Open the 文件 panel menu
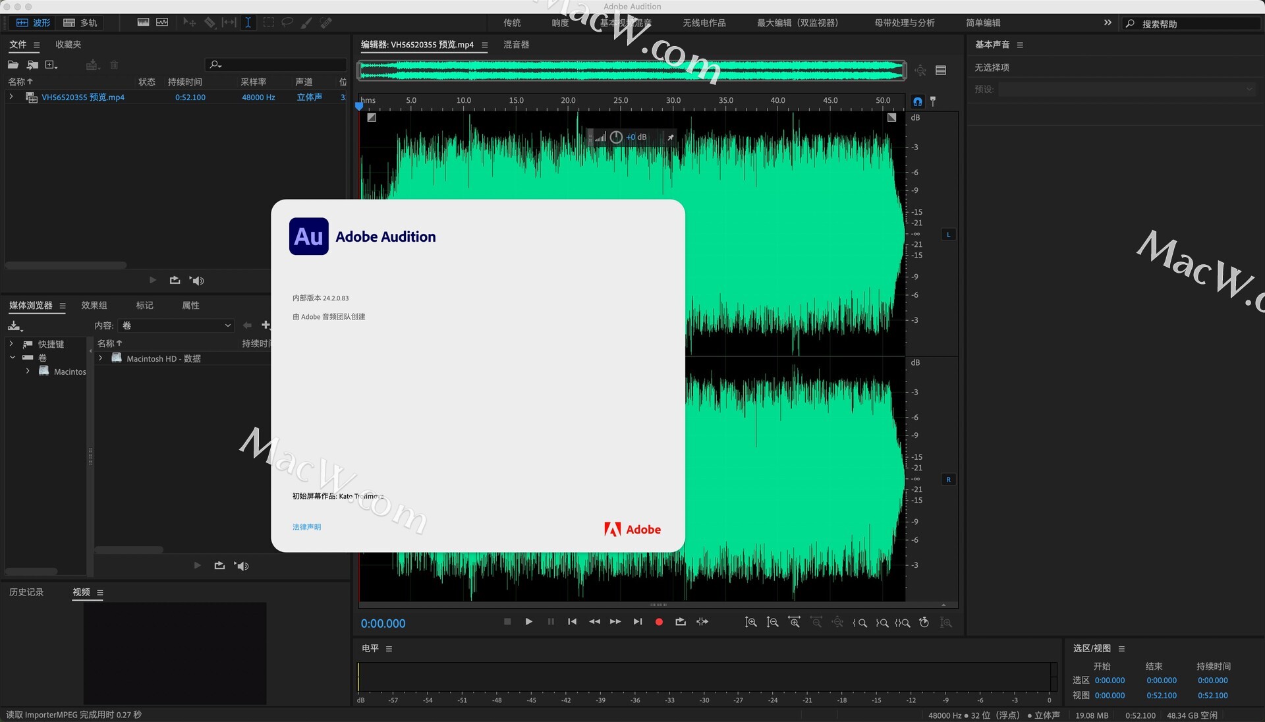Screen dimensions: 1265x722 tap(37, 45)
